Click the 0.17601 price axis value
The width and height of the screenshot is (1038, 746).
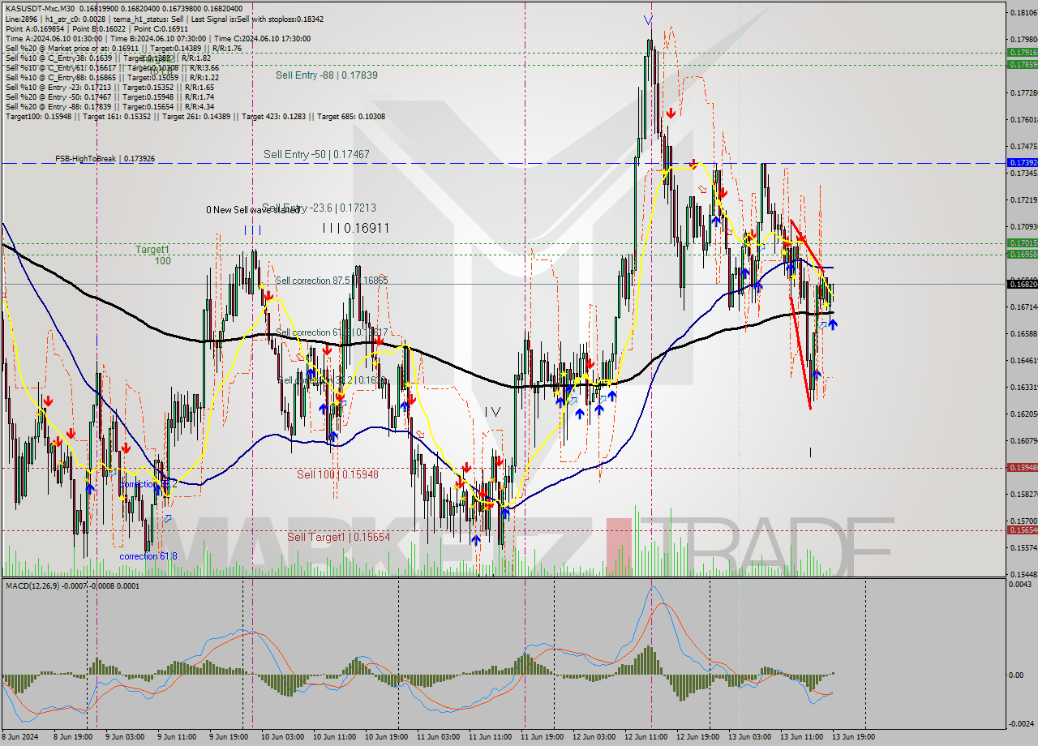(x=1023, y=119)
